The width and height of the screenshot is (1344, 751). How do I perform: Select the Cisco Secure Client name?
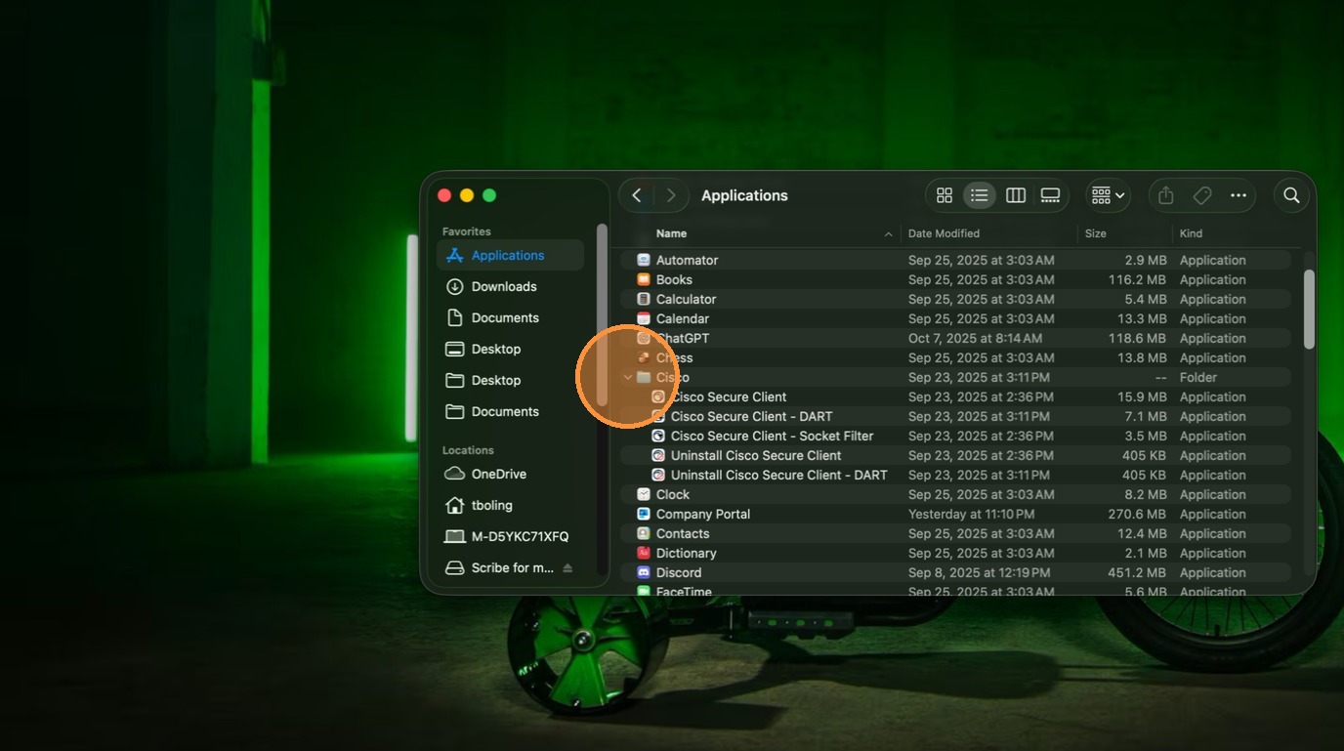click(729, 396)
